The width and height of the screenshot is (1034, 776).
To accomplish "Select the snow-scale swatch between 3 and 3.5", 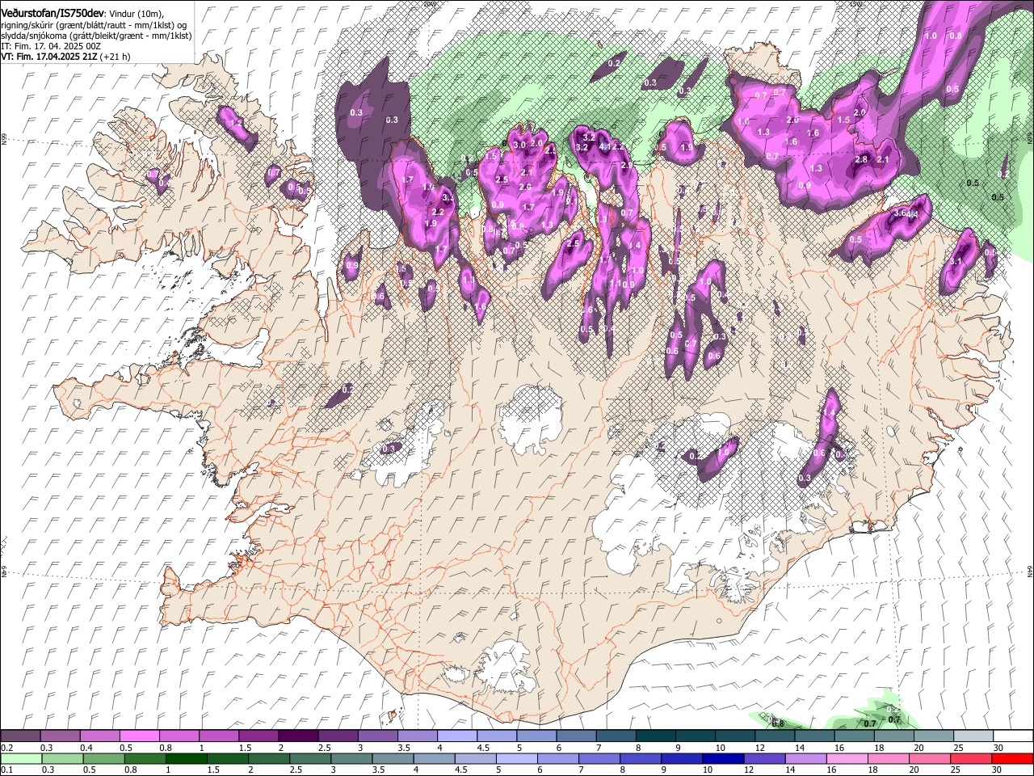I will coord(376,736).
